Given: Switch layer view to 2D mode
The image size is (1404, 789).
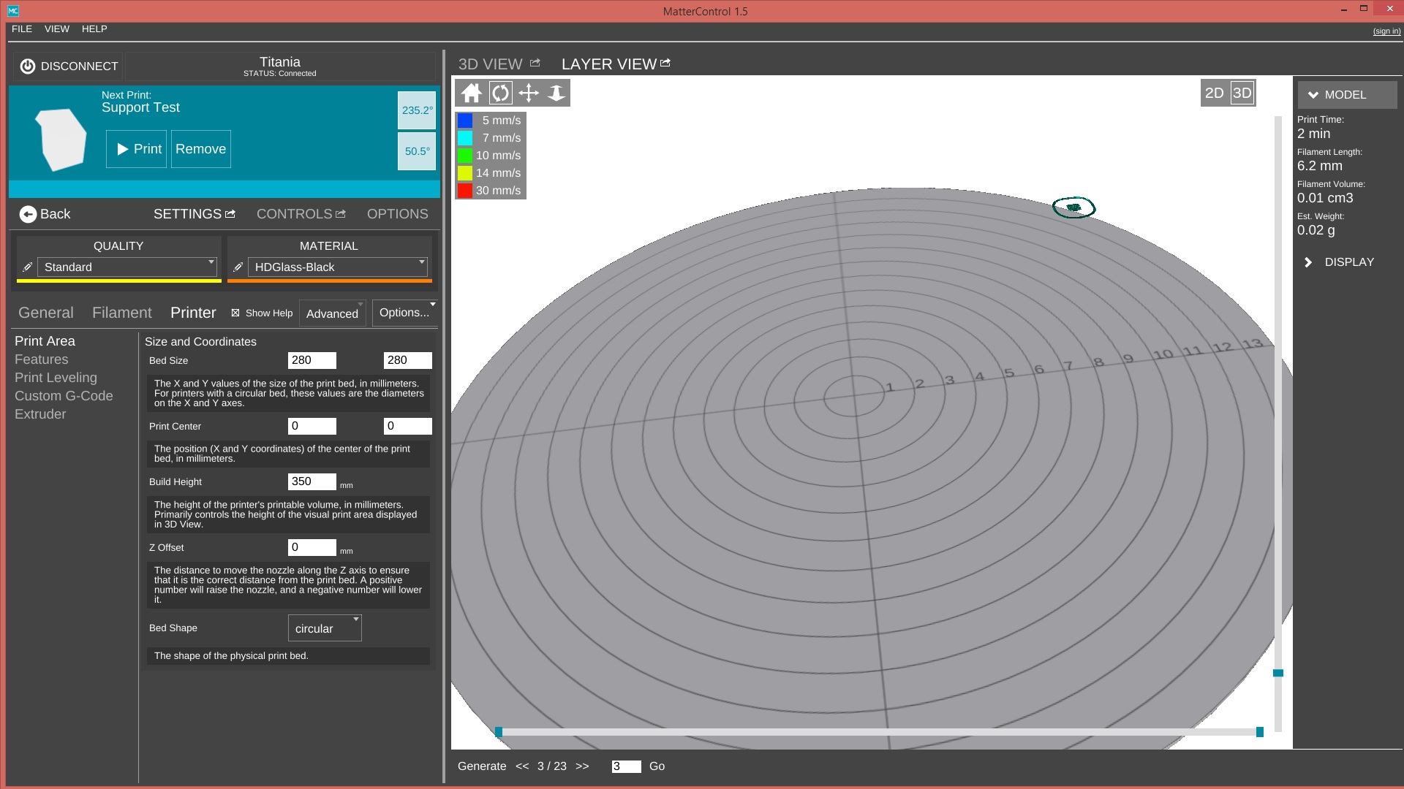Looking at the screenshot, I should click(x=1214, y=94).
